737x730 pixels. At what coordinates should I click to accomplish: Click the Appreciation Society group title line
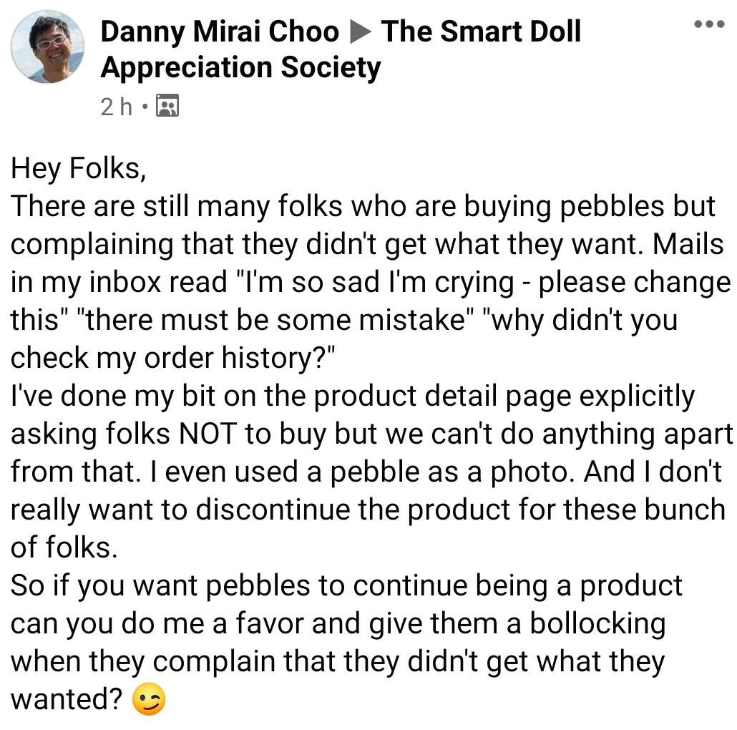pyautogui.click(x=240, y=67)
